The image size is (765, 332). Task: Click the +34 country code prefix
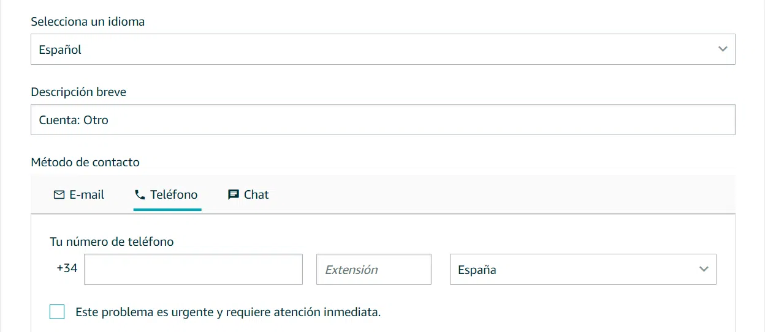67,268
